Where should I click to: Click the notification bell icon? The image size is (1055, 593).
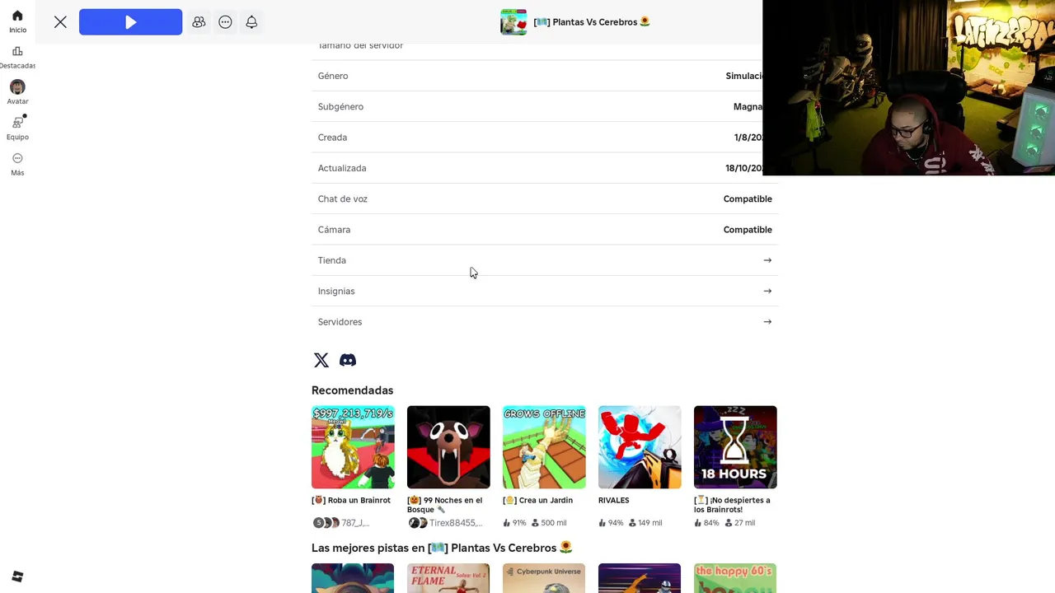251,22
